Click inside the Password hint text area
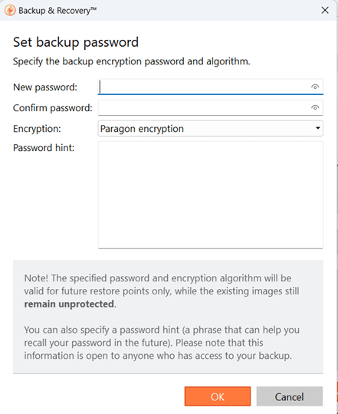The height and width of the screenshot is (414, 338). coord(210,195)
